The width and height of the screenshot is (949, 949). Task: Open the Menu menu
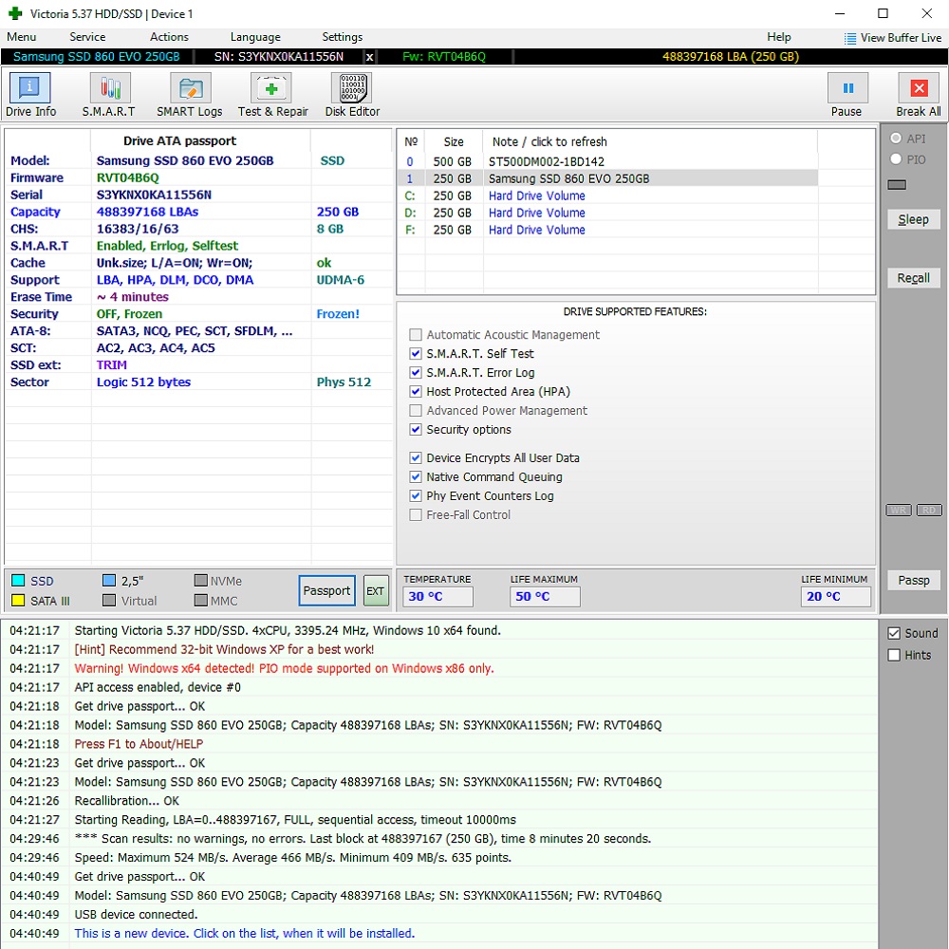point(21,38)
